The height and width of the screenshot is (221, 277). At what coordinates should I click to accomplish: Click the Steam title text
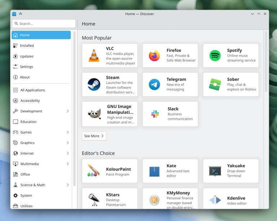[113, 77]
